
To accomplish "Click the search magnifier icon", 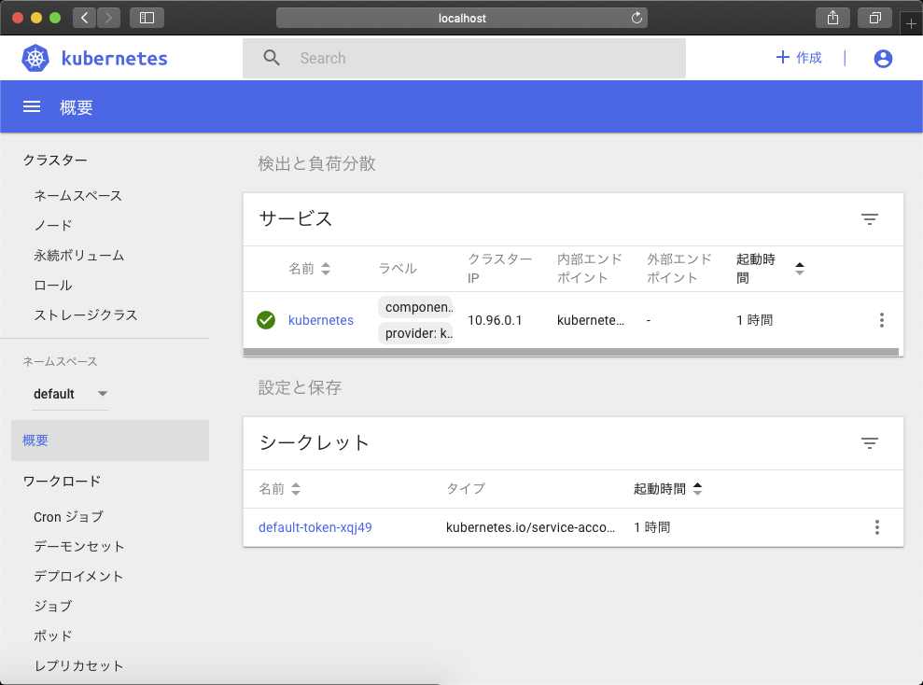I will coord(272,58).
